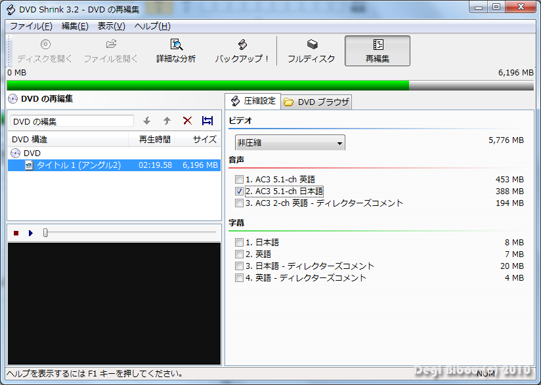This screenshot has height=385, width=541.
Task: Select the 再編集 mode button
Action: (378, 51)
